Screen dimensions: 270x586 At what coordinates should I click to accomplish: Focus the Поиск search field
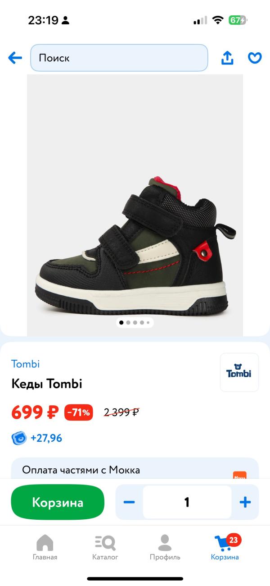pos(119,58)
